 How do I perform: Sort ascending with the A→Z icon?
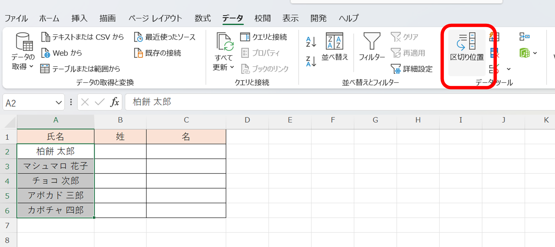pos(311,42)
